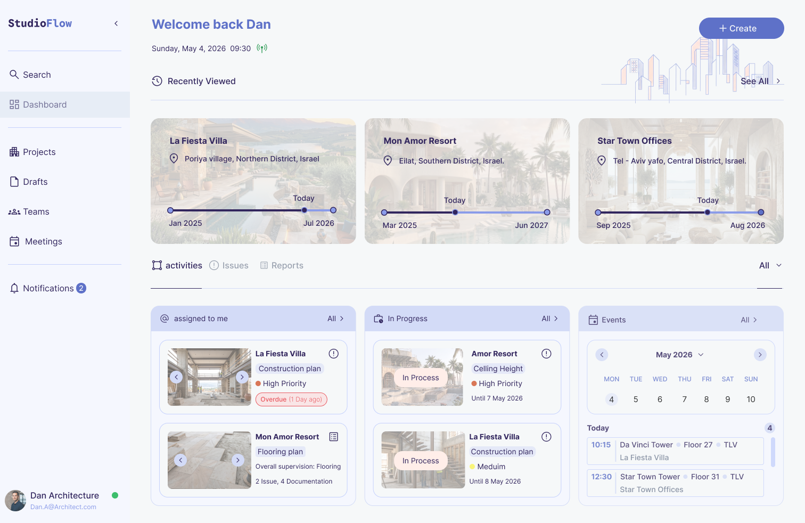Click the Construction plan tag on assigned task
Viewport: 805px width, 523px height.
[290, 369]
